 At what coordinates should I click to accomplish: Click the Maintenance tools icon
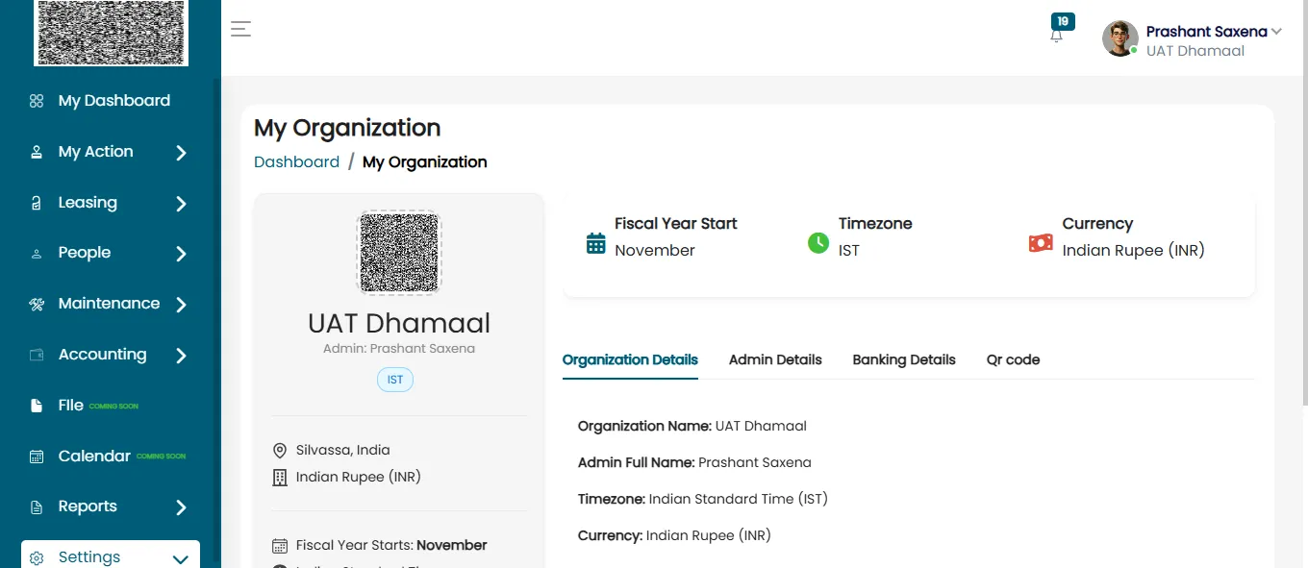click(x=37, y=304)
